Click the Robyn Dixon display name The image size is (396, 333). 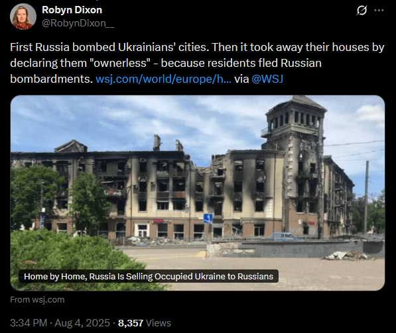72,10
